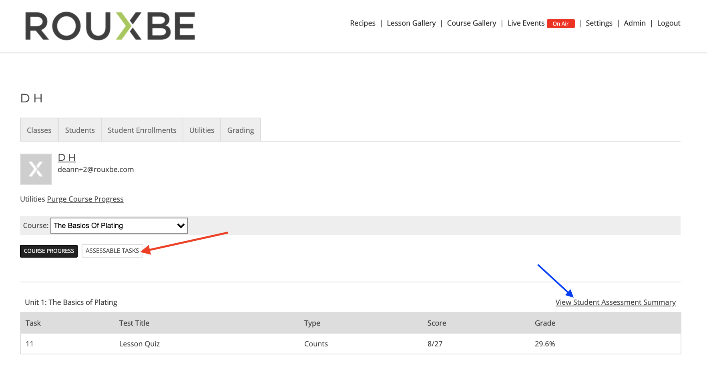Click the Test Title column header
The image size is (707, 372).
pyautogui.click(x=134, y=323)
